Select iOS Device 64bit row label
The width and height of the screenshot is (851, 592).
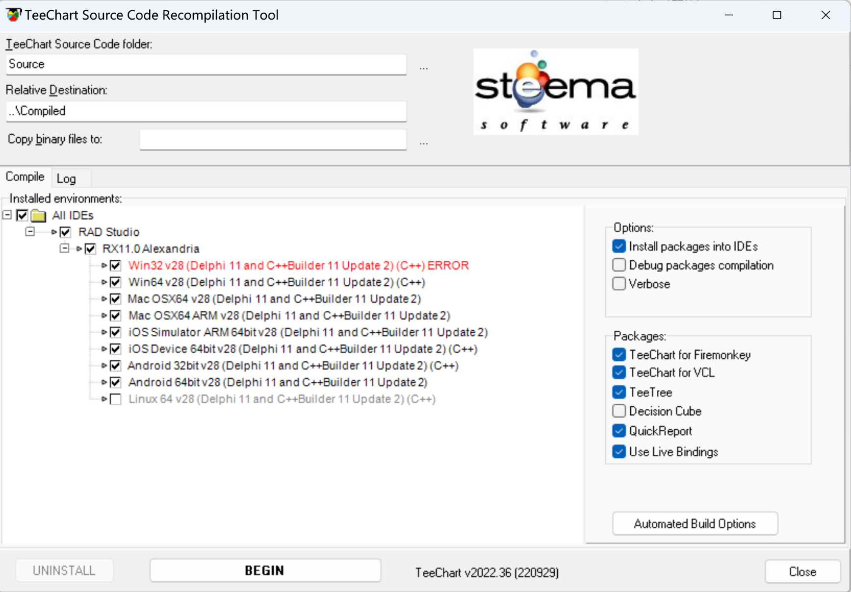303,348
